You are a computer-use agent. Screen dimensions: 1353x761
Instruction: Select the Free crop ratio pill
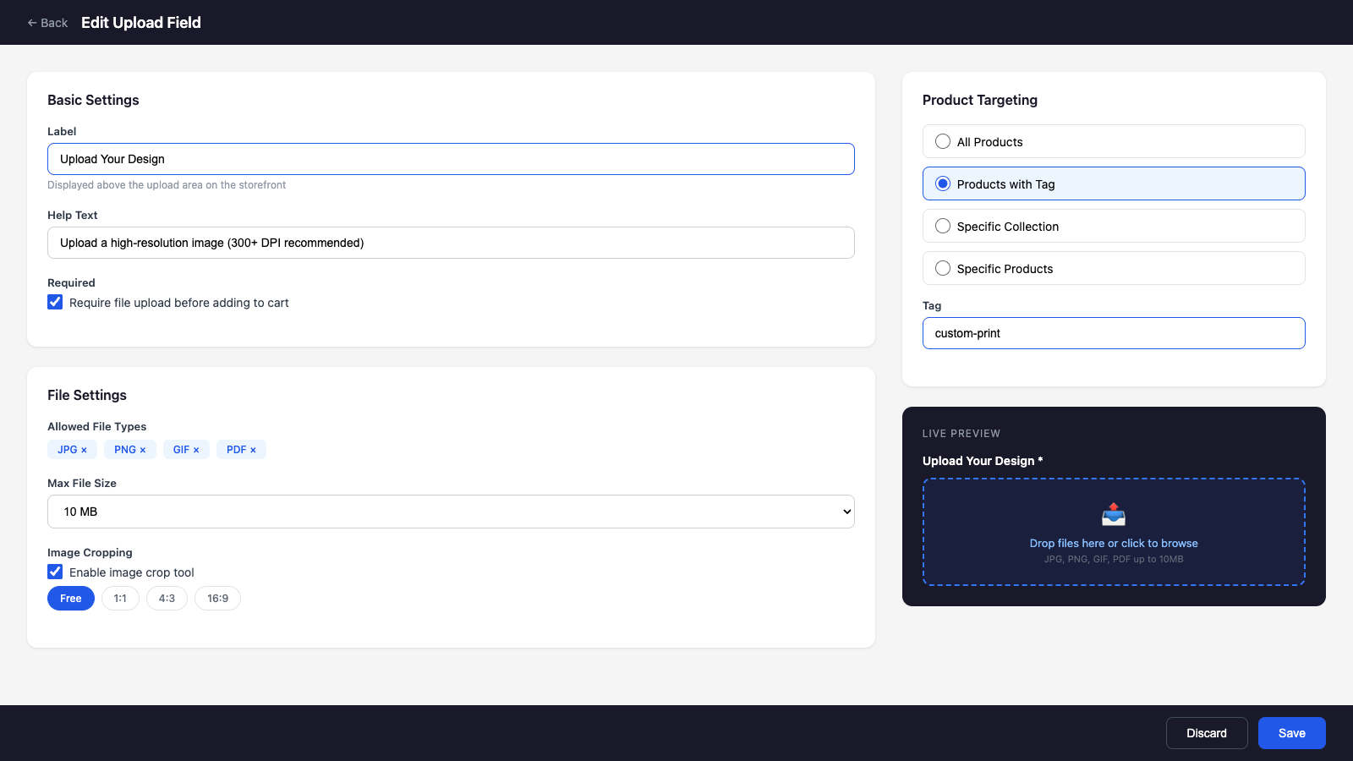pyautogui.click(x=70, y=598)
